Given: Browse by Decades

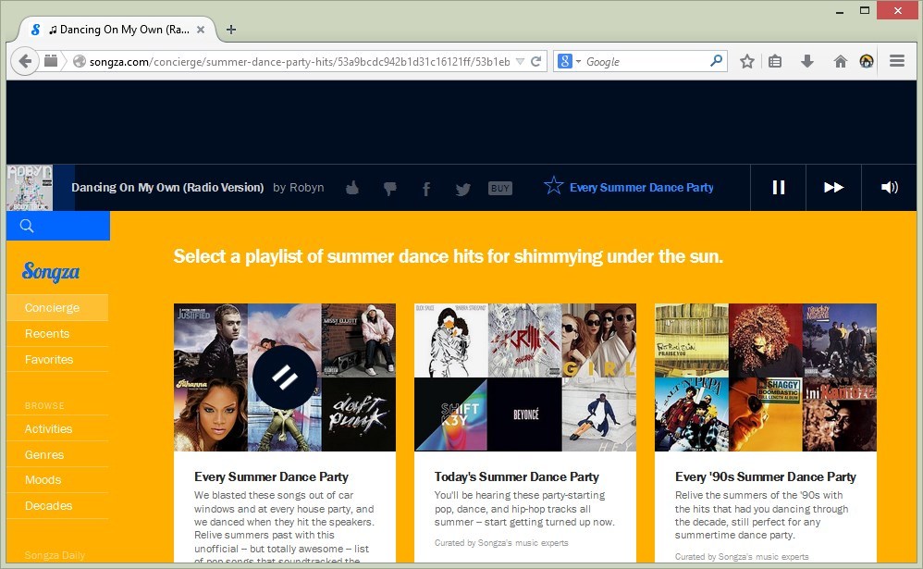Looking at the screenshot, I should click(x=57, y=505).
